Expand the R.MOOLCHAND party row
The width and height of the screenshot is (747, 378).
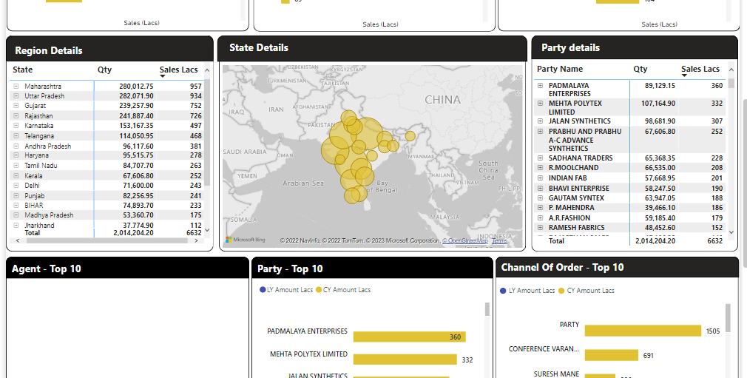click(x=540, y=168)
